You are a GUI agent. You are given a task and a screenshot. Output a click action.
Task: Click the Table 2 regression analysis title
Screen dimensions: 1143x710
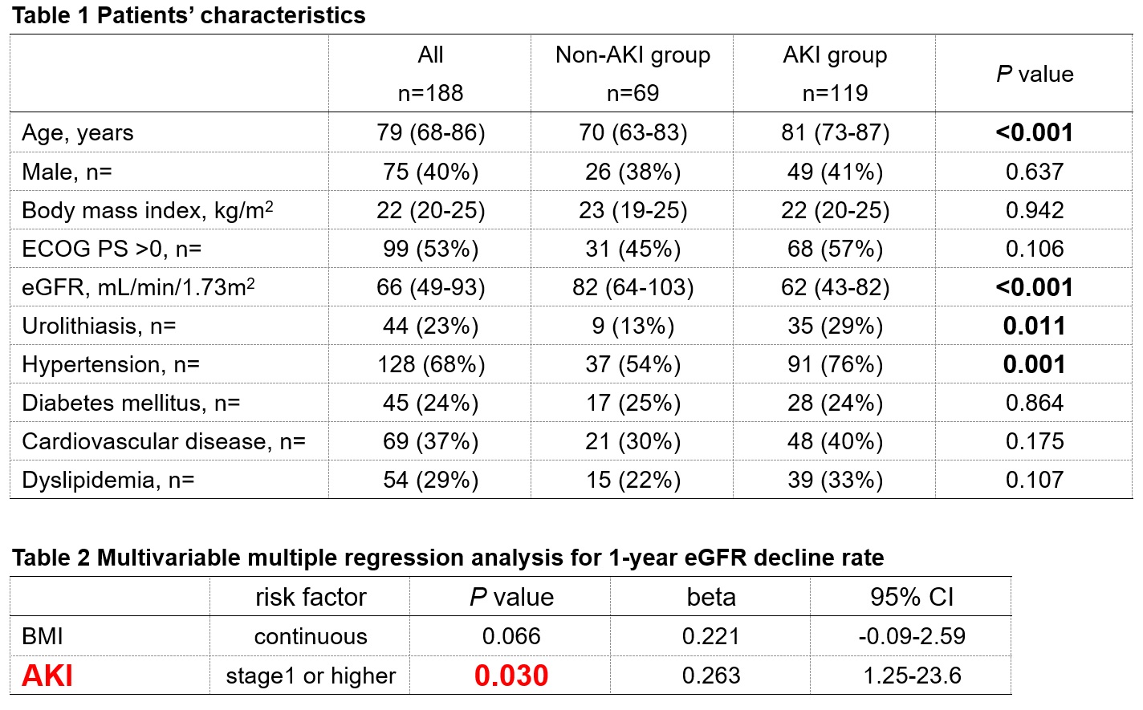pos(448,558)
